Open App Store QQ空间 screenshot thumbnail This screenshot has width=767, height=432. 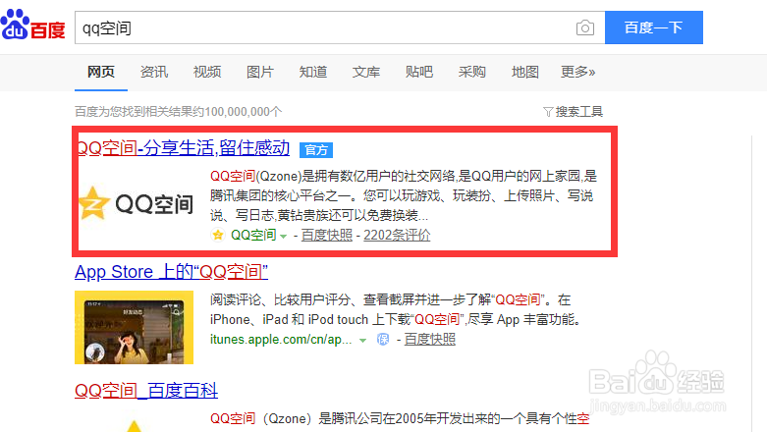point(134,327)
